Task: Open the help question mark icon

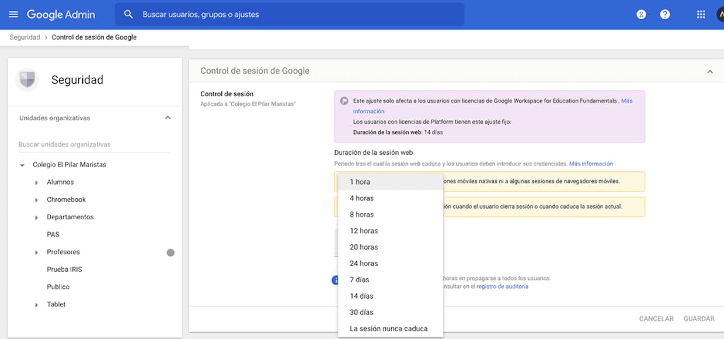Action: pos(665,15)
